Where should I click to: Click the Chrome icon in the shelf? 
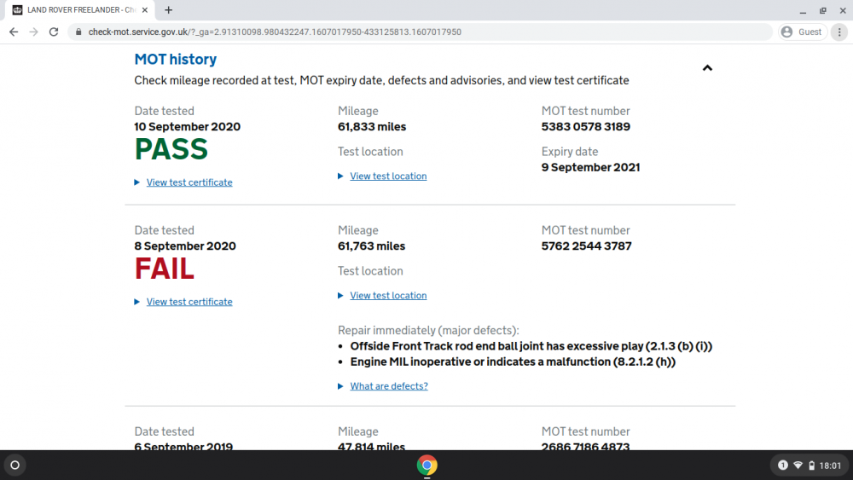[x=427, y=466]
